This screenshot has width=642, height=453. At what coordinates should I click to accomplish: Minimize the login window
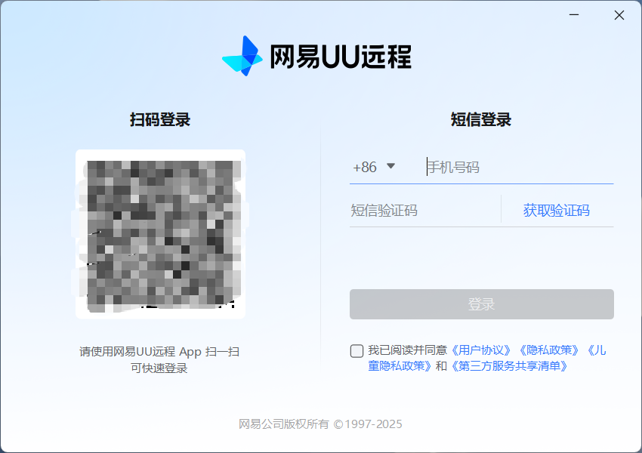click(x=574, y=15)
